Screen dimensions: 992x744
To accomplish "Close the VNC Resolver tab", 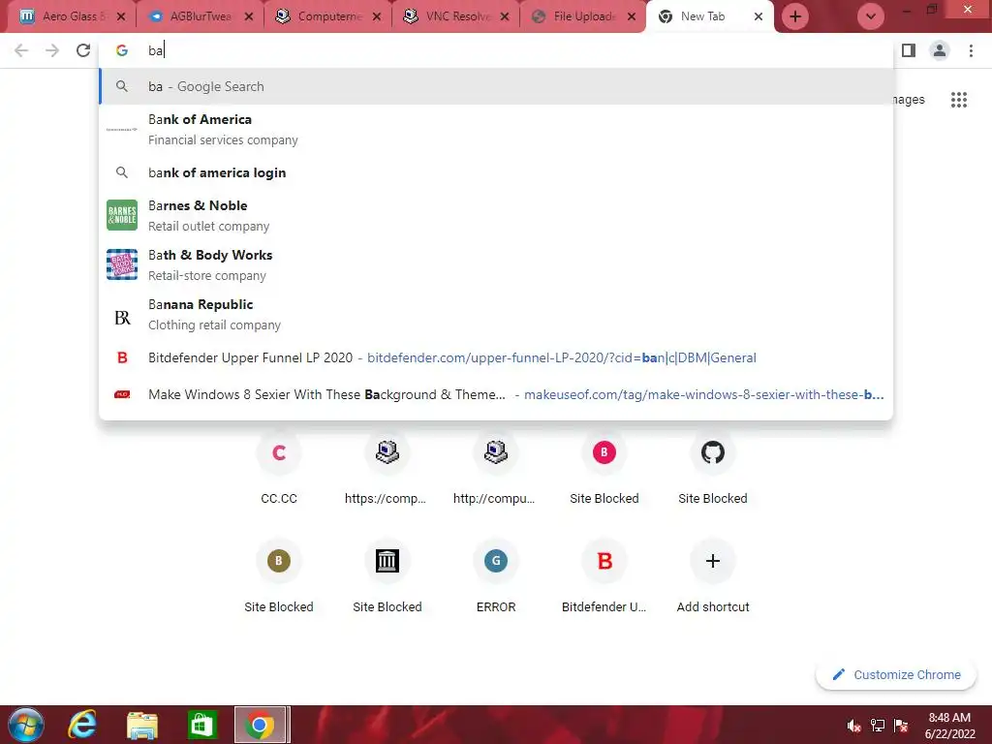I will [504, 16].
